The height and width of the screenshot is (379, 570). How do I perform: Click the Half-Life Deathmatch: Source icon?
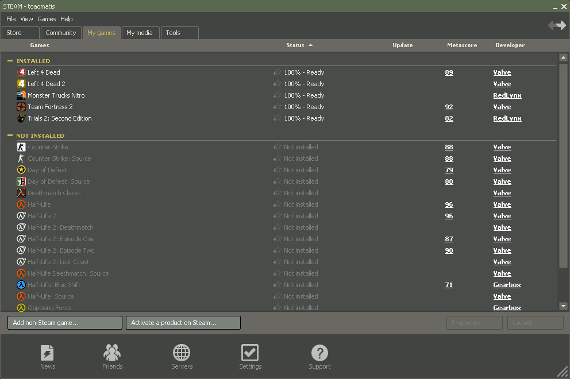coord(21,273)
